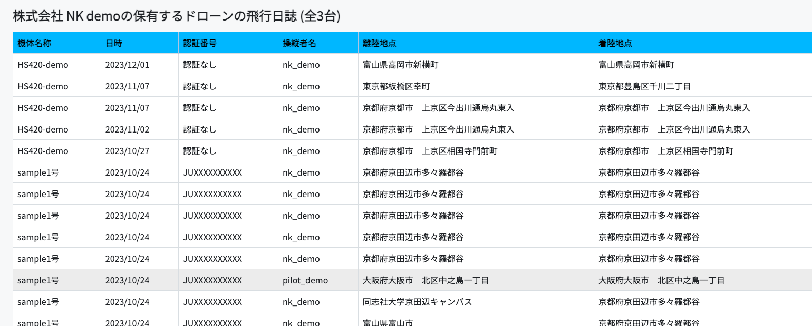Click the 東京都板橋区幸町 takeoff cell

[x=476, y=86]
